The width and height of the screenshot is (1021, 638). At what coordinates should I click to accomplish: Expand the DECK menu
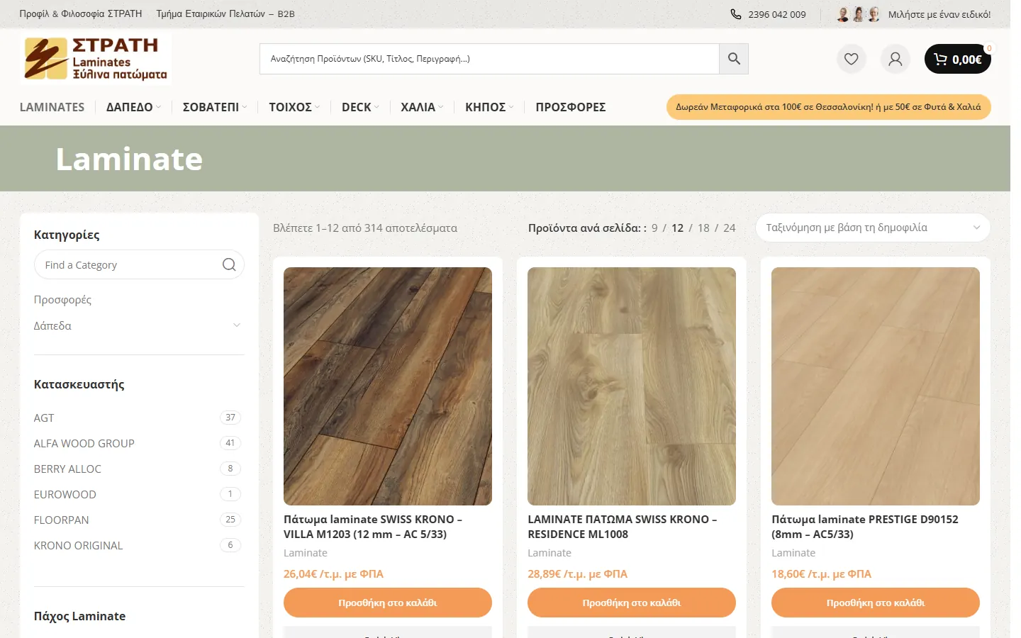[360, 107]
